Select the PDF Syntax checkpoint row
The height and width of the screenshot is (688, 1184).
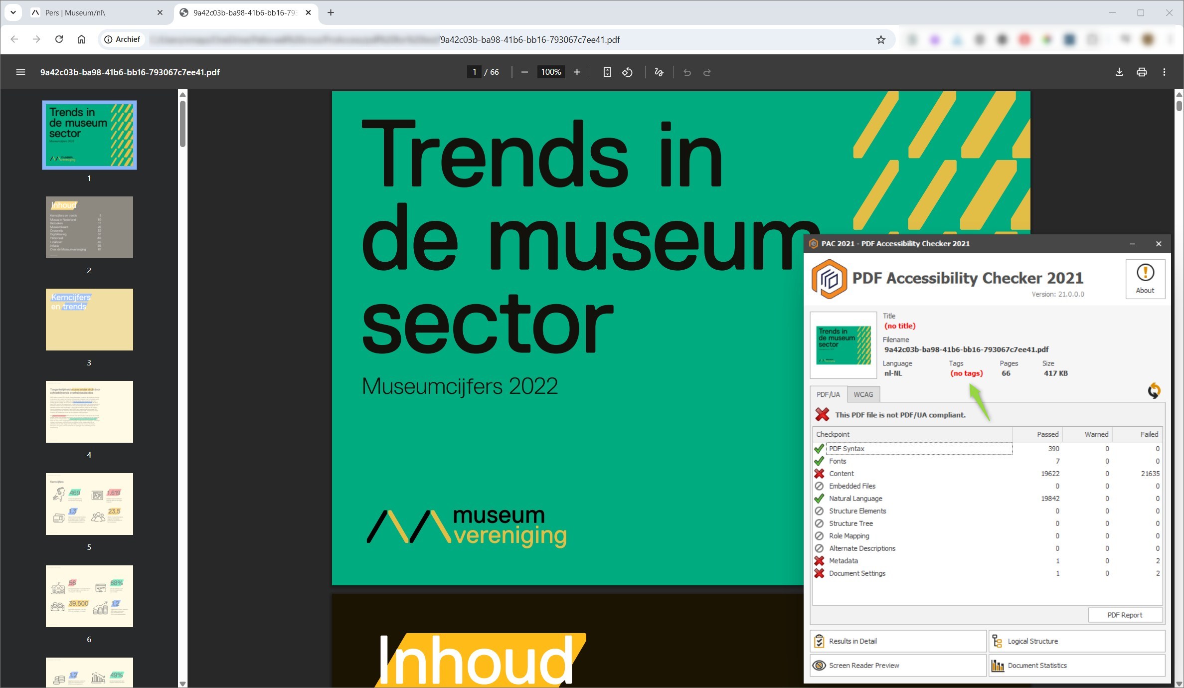point(988,449)
